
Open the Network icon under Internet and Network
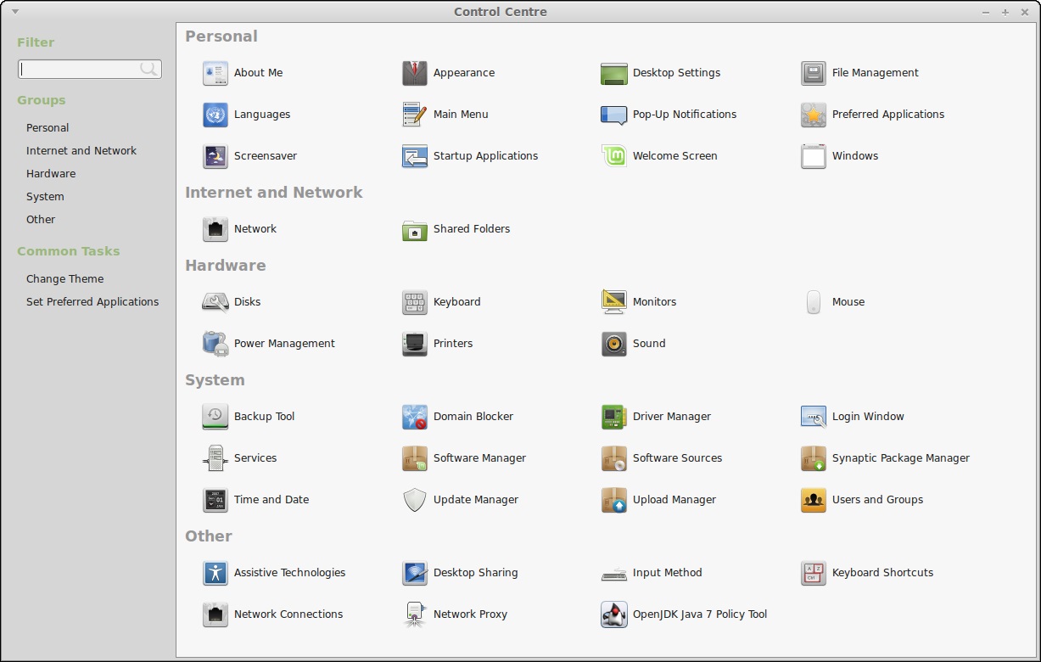click(215, 229)
